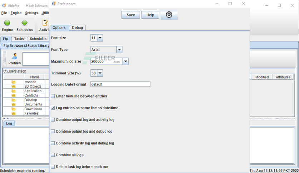
Task: Click the AbleFtp app icon in title bar
Action: point(4,5)
